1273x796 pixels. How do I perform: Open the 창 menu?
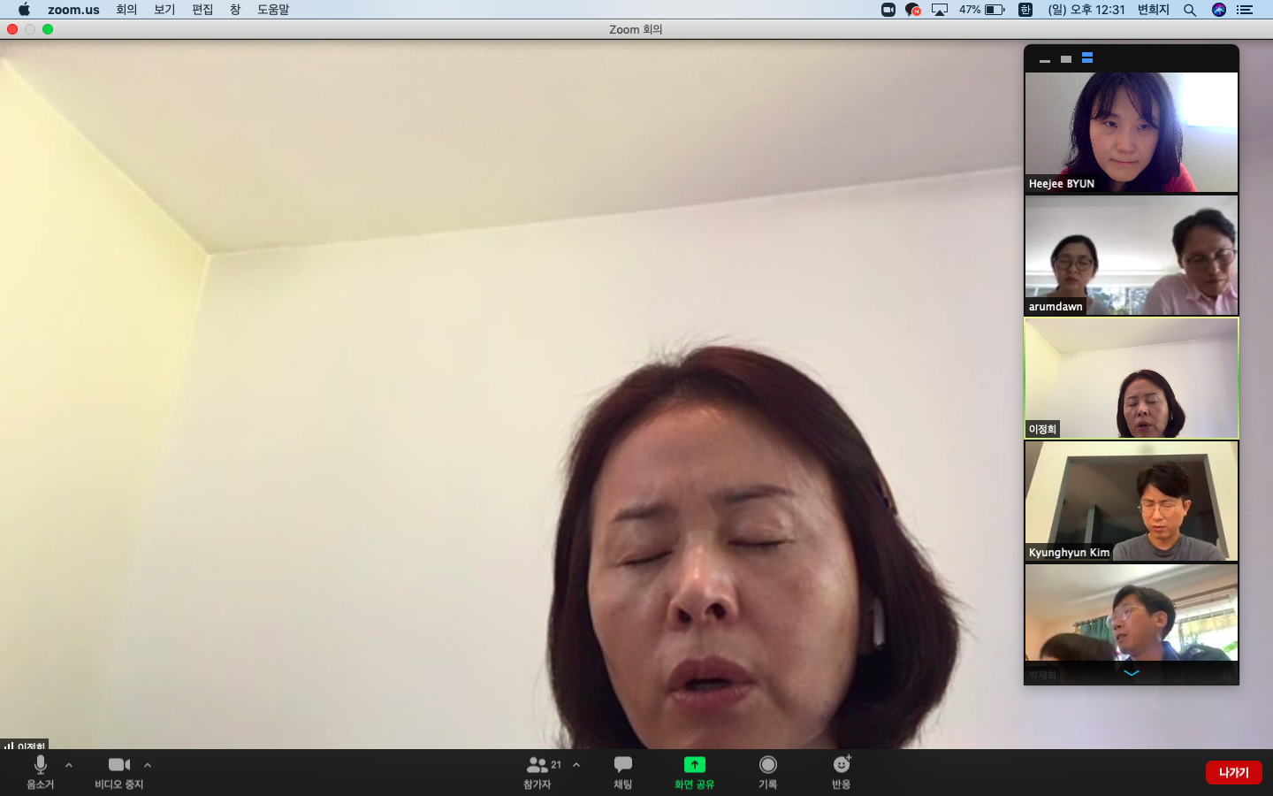tap(235, 10)
